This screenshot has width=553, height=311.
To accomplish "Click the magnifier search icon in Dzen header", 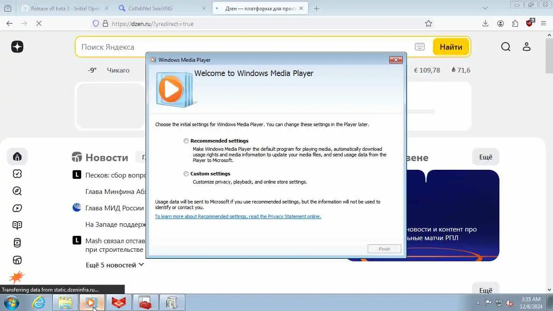I will click(505, 47).
